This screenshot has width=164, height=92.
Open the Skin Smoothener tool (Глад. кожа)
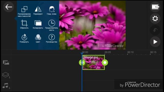click(52, 10)
